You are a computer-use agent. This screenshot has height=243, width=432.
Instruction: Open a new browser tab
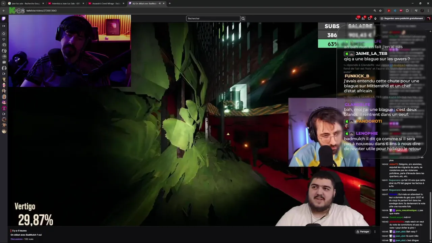169,3
